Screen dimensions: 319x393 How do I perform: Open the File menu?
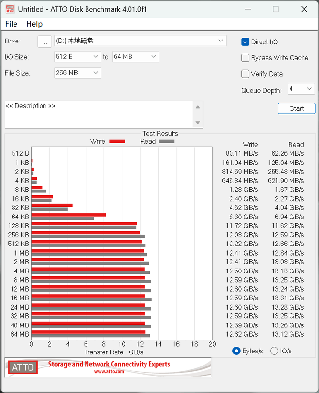(11, 24)
